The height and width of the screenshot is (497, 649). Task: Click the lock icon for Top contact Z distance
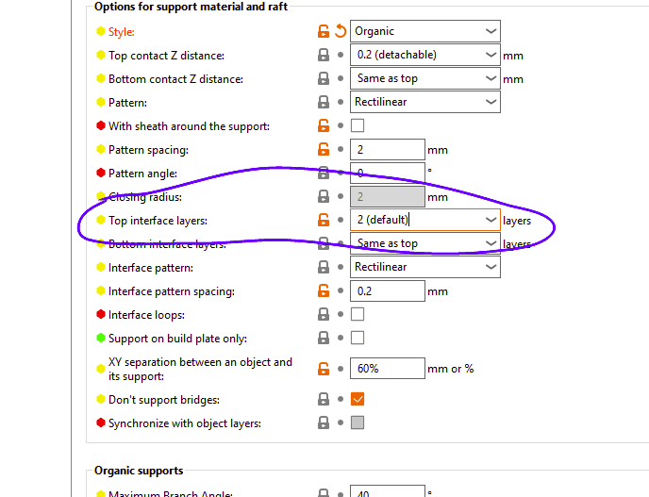click(x=324, y=55)
